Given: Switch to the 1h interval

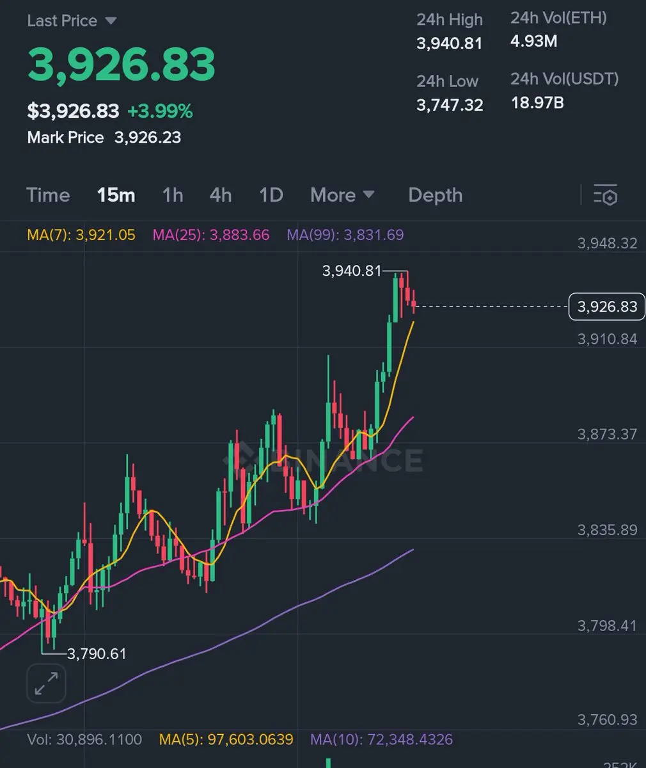Looking at the screenshot, I should tap(173, 195).
